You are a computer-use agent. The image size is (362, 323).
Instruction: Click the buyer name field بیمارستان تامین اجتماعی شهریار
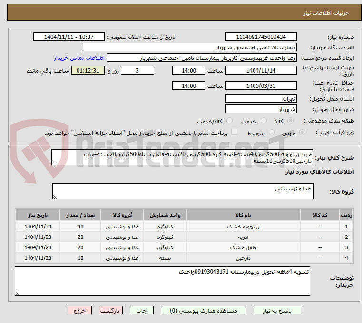[189, 47]
